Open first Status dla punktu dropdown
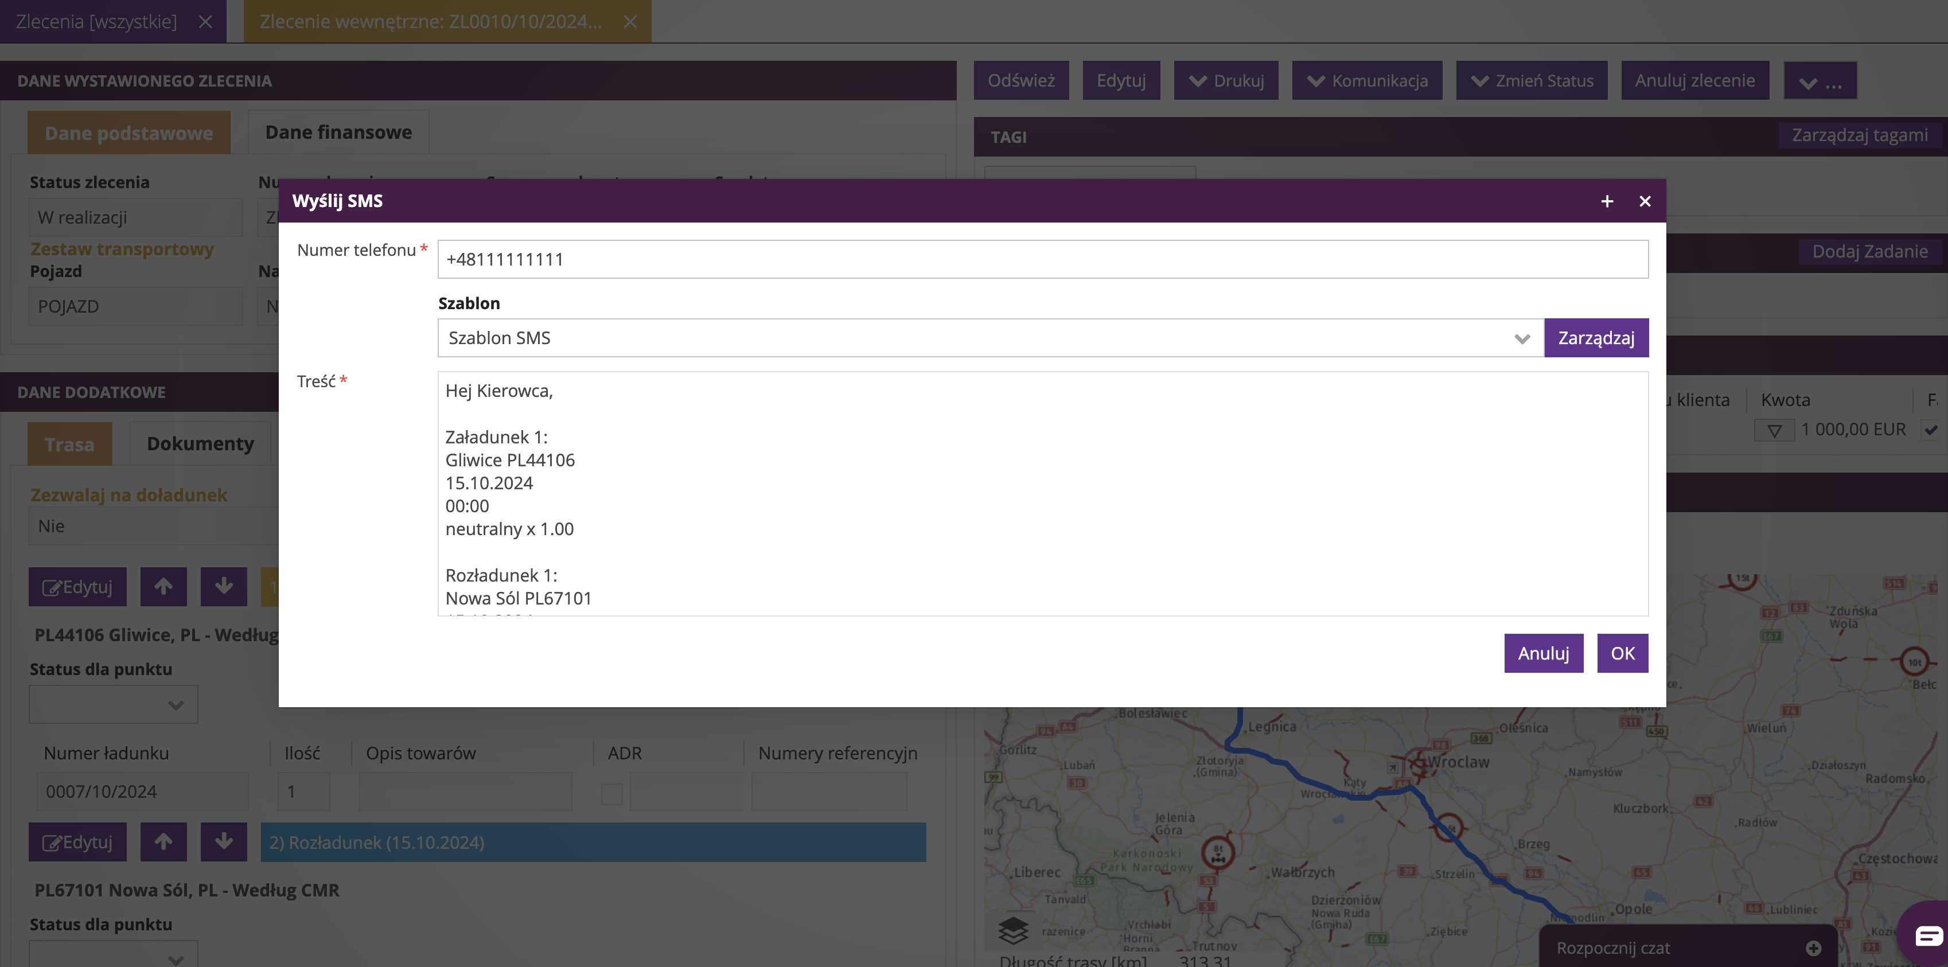Image resolution: width=1948 pixels, height=967 pixels. click(x=114, y=705)
